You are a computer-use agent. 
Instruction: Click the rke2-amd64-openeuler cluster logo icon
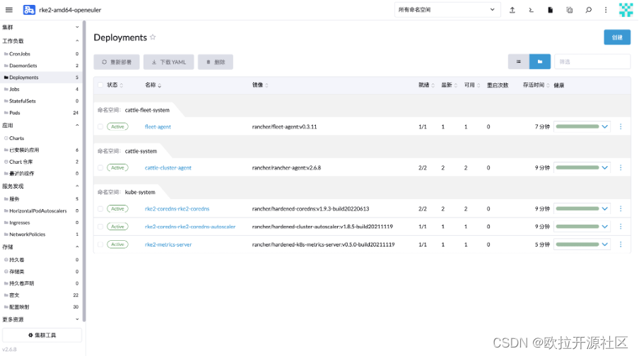[x=29, y=10]
